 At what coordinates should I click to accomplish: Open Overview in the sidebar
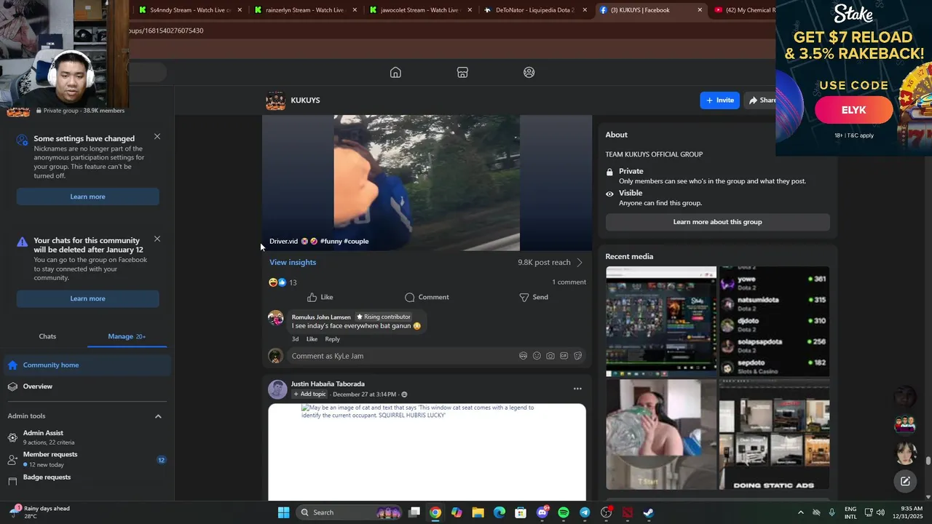87,386
